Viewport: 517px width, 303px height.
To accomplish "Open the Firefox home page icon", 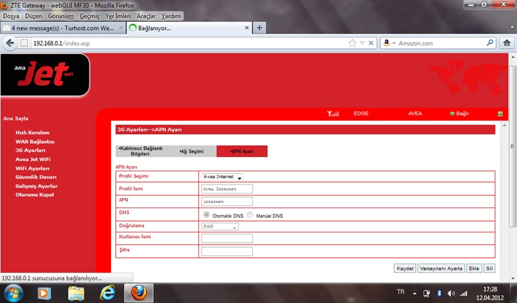I will pyautogui.click(x=506, y=43).
